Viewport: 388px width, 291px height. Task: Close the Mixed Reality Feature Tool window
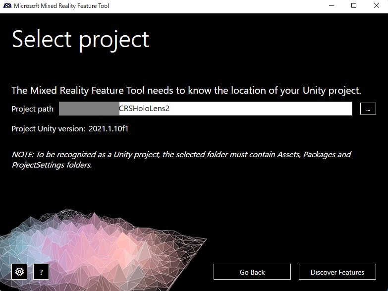coord(377,5)
